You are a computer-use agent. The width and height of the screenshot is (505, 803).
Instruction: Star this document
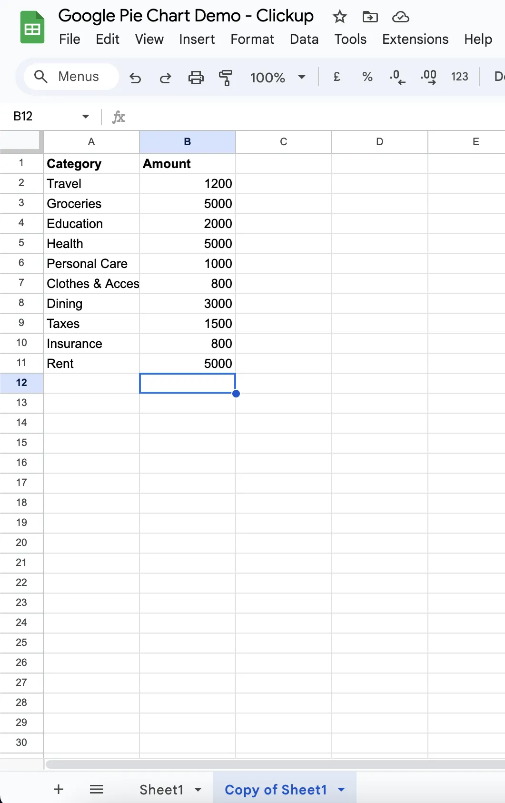click(339, 17)
